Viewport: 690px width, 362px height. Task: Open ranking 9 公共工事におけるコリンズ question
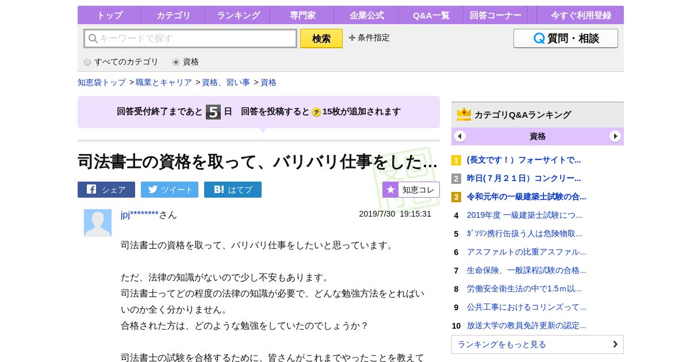pos(527,307)
